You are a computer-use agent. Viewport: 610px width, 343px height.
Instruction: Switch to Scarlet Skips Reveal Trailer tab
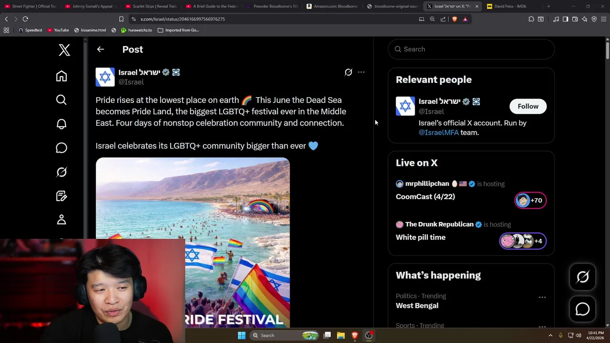point(152,6)
